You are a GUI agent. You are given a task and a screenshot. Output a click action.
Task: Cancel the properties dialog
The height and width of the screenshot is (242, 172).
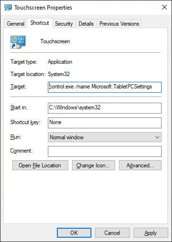point(112,232)
